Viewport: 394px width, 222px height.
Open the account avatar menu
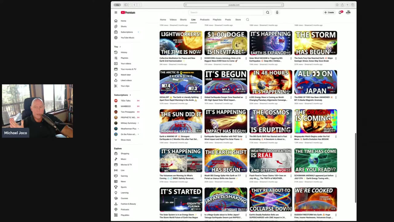tap(348, 12)
